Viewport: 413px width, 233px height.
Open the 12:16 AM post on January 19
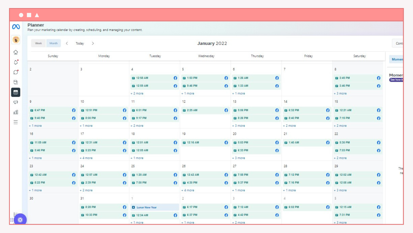tap(205, 143)
